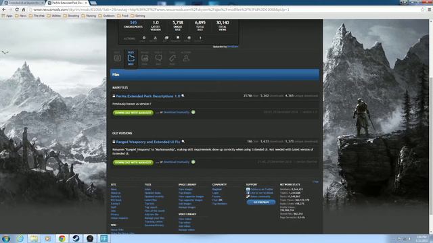Open The Web bookmarks folder
This screenshot has height=243, width=433.
37,16
